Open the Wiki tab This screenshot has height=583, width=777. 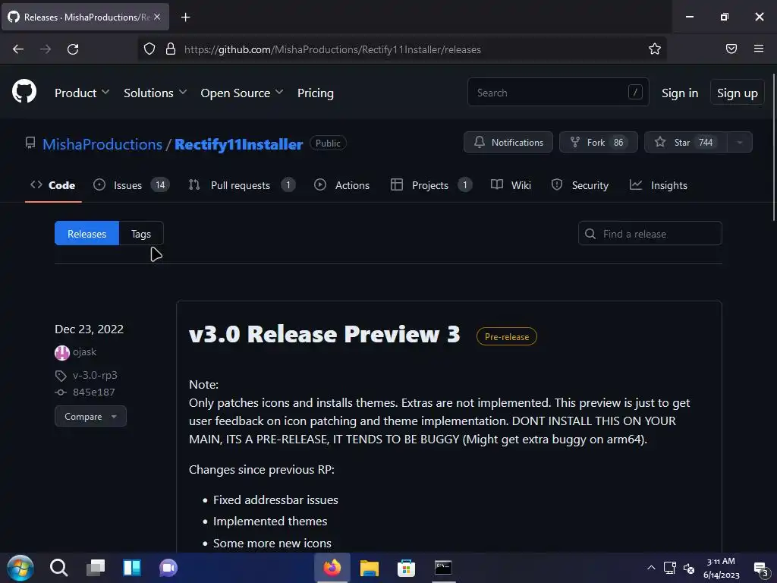coord(511,185)
